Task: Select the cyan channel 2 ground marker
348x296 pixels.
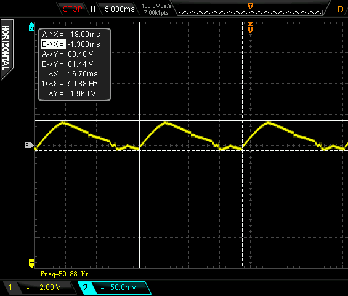Action: coord(32,27)
